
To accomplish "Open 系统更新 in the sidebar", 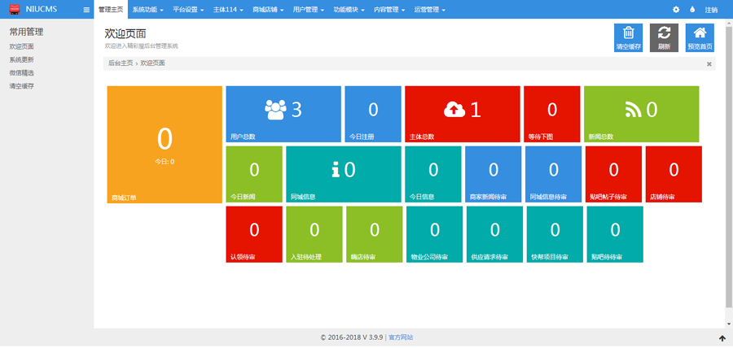I will 22,59.
